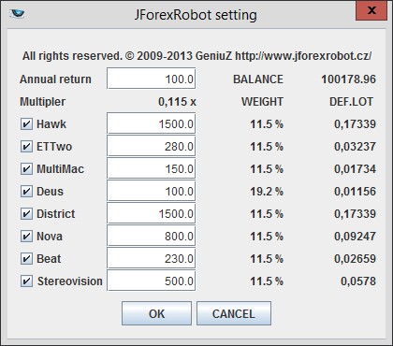
Task: Click the ETTwo default lot 0,03237
Action: (355, 147)
